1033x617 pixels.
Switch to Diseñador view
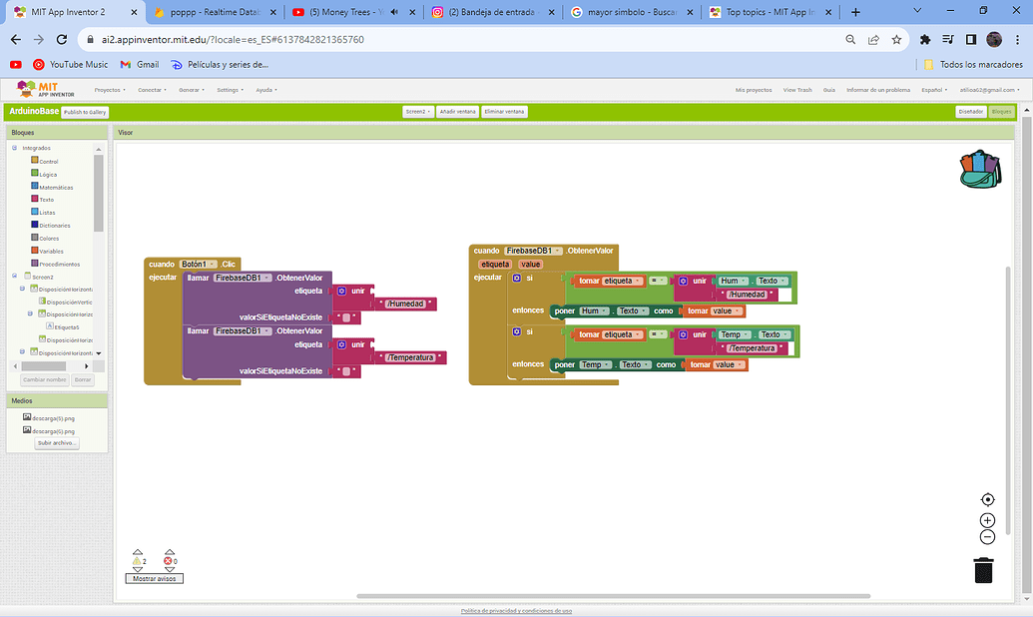click(969, 112)
